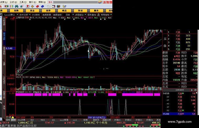Viewport: 199px width, 128px height.
Task: Click 图形叠加 in the chart toolbar
Action: click(92, 15)
